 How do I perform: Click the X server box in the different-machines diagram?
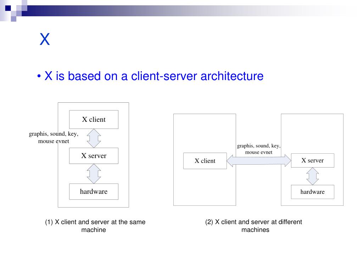(313, 160)
